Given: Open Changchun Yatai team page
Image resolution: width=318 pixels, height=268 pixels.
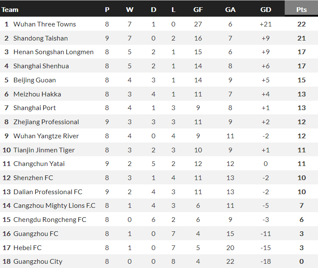Looking at the screenshot, I should (39, 164).
